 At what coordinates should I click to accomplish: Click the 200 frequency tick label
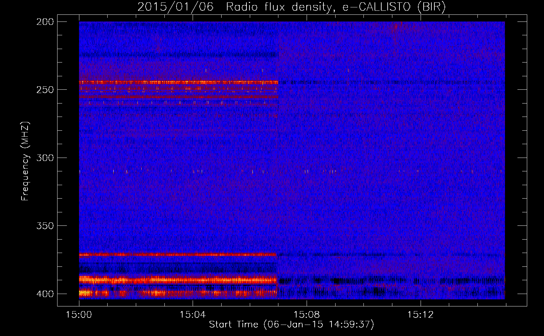[45, 22]
